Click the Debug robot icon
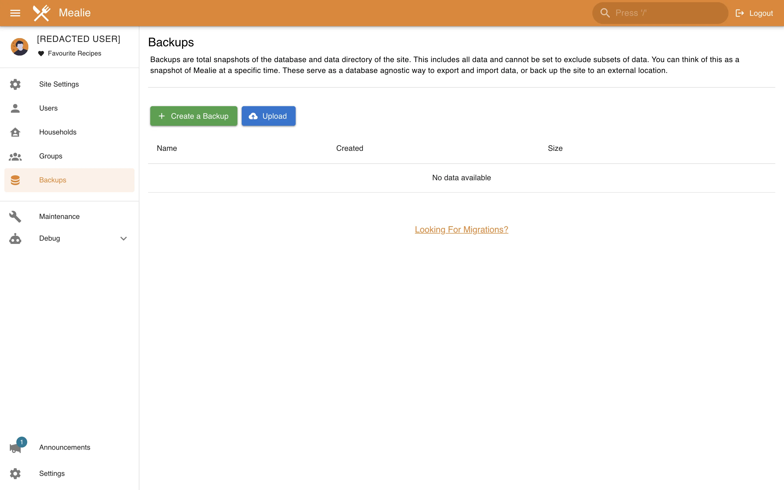The image size is (784, 490). click(x=15, y=238)
